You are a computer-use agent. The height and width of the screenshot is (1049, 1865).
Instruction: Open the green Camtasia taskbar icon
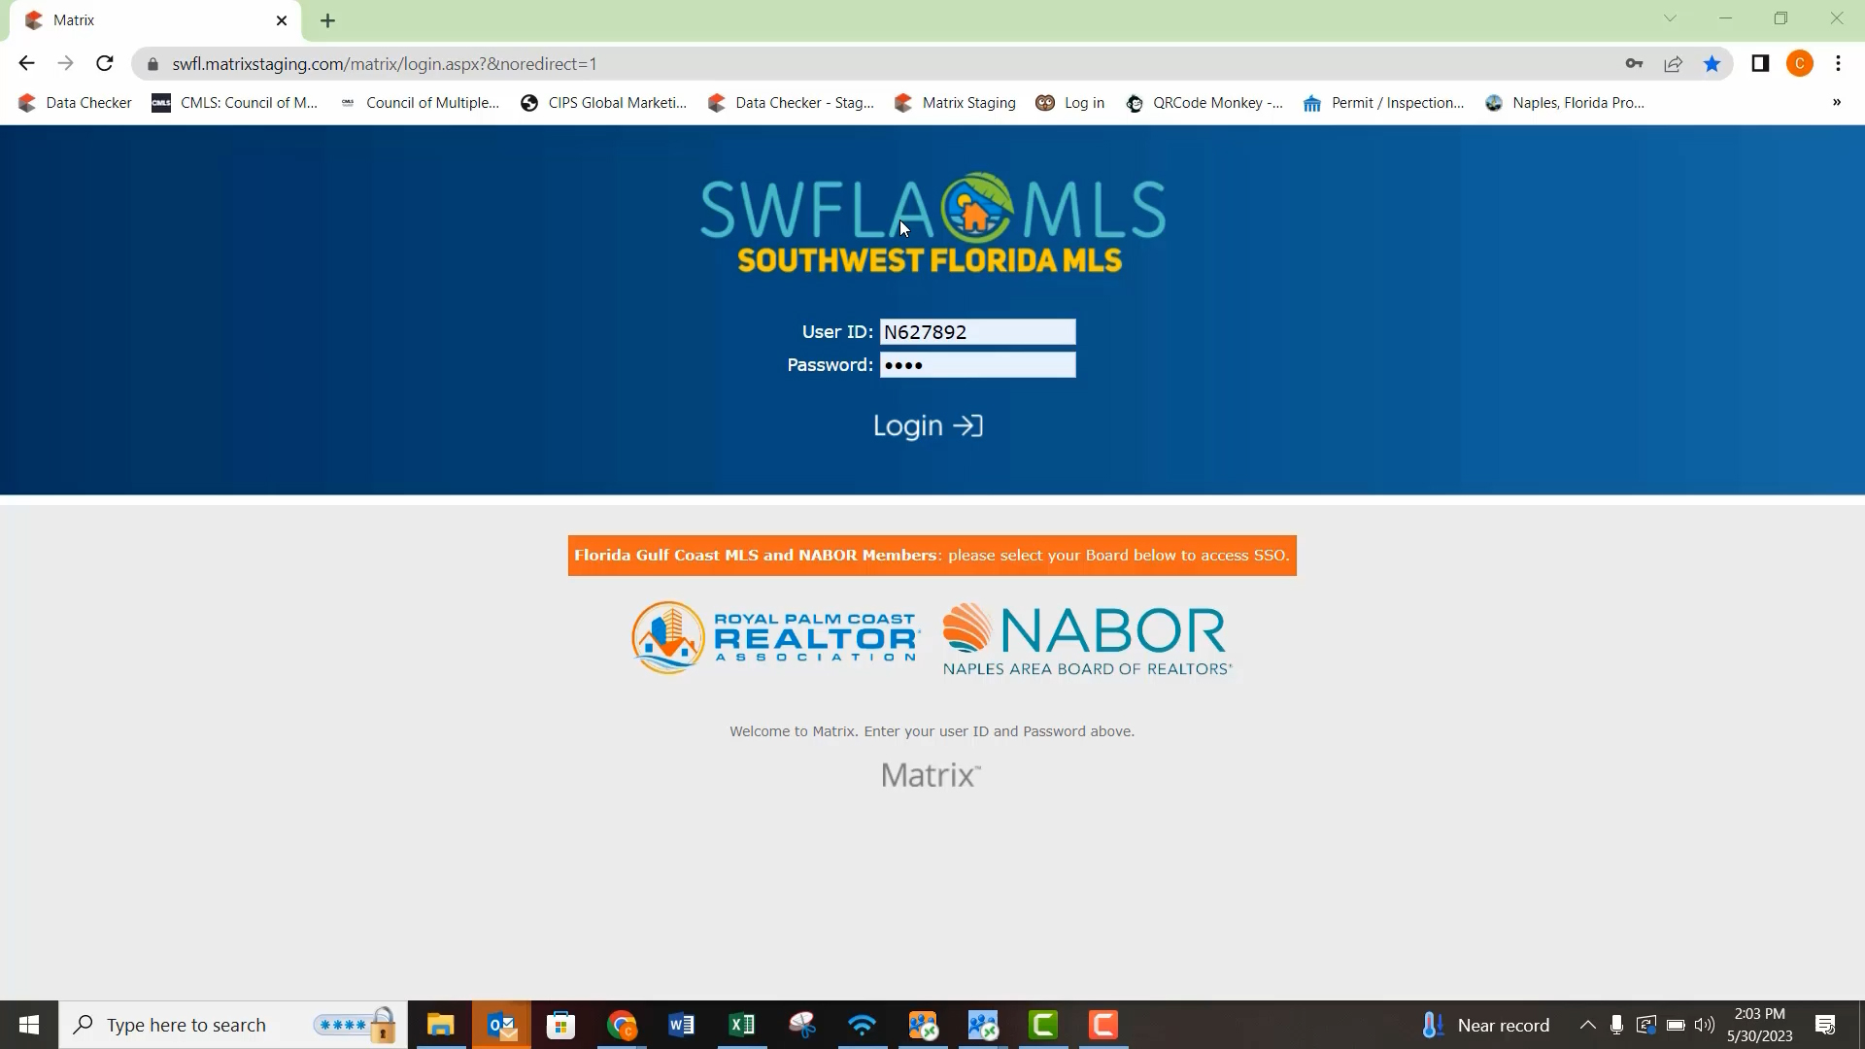coord(1043,1025)
